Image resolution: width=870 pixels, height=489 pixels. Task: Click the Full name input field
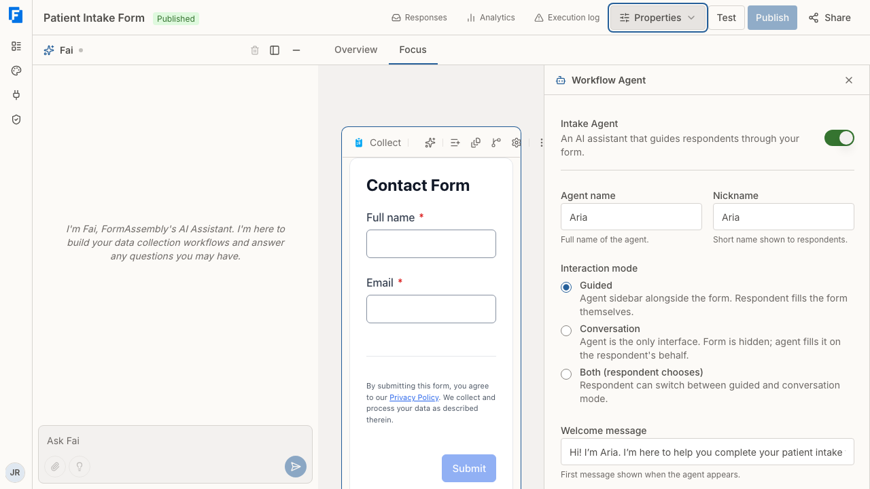coord(431,244)
